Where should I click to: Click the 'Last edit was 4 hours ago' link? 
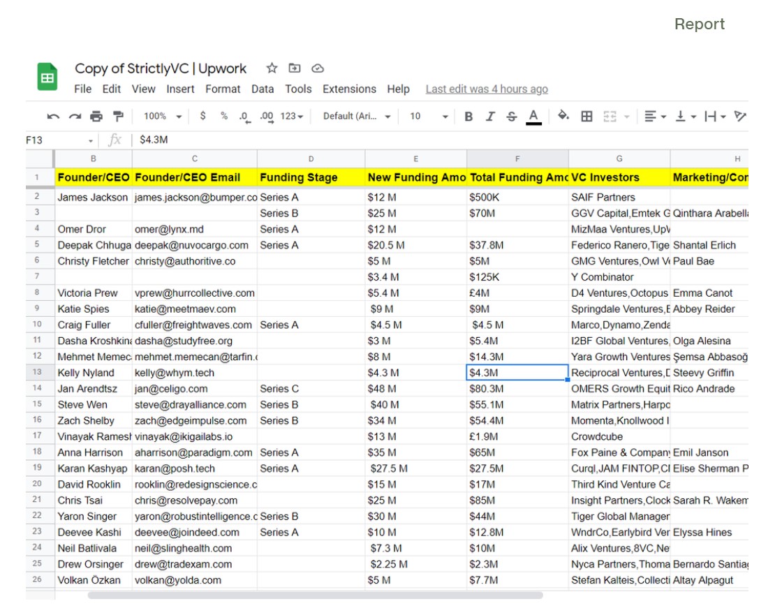pyautogui.click(x=487, y=89)
